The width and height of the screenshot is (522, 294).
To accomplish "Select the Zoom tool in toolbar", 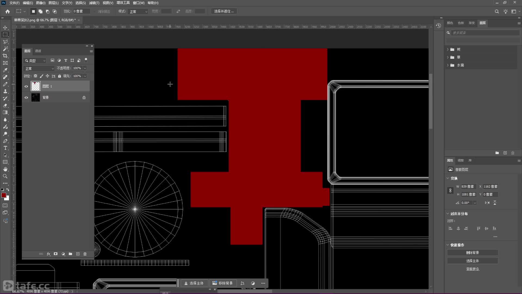I will pos(5,176).
